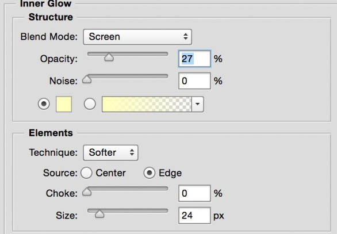The width and height of the screenshot is (337, 234).
Task: Click the Opacity slider handle
Action: click(109, 57)
